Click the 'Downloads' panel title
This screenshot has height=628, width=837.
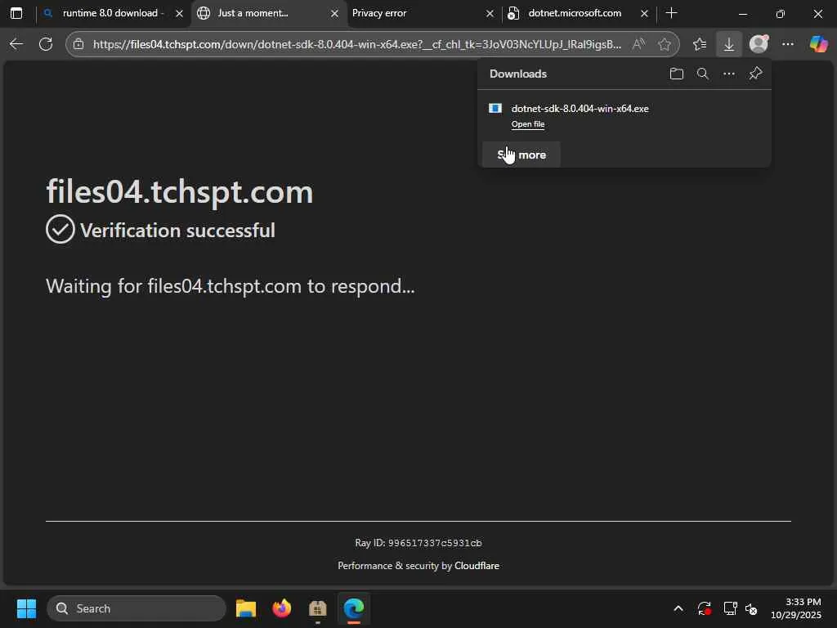(517, 74)
